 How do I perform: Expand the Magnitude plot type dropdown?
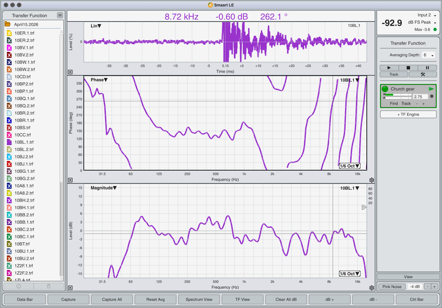[x=104, y=188]
